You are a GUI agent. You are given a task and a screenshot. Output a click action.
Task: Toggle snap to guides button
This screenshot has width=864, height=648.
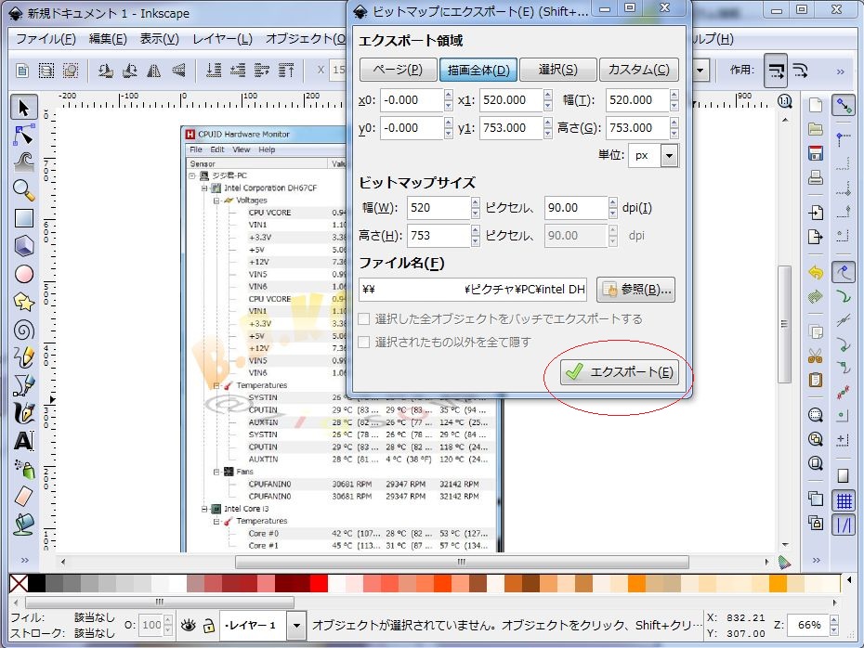click(x=843, y=525)
